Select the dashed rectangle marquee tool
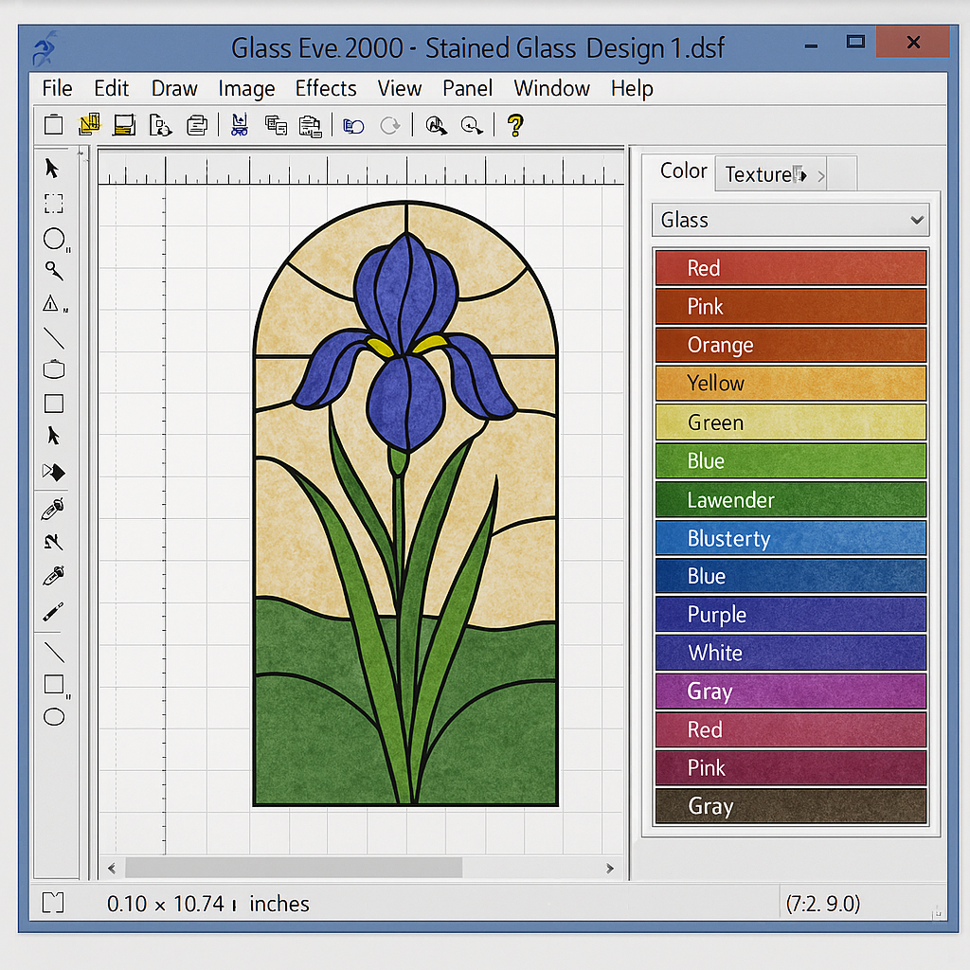970x970 pixels. [54, 203]
